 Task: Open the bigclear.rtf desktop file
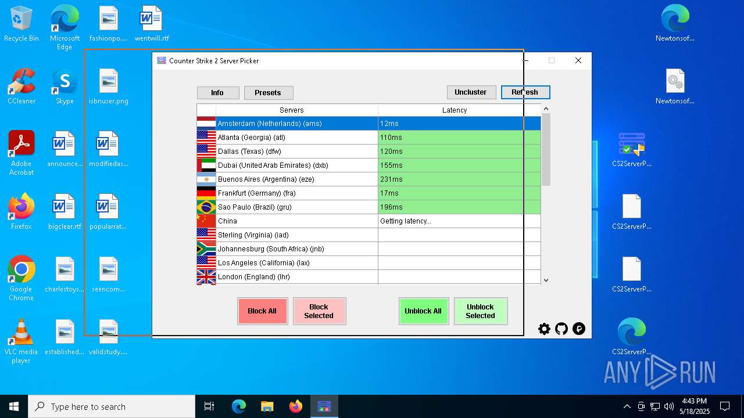[x=65, y=212]
